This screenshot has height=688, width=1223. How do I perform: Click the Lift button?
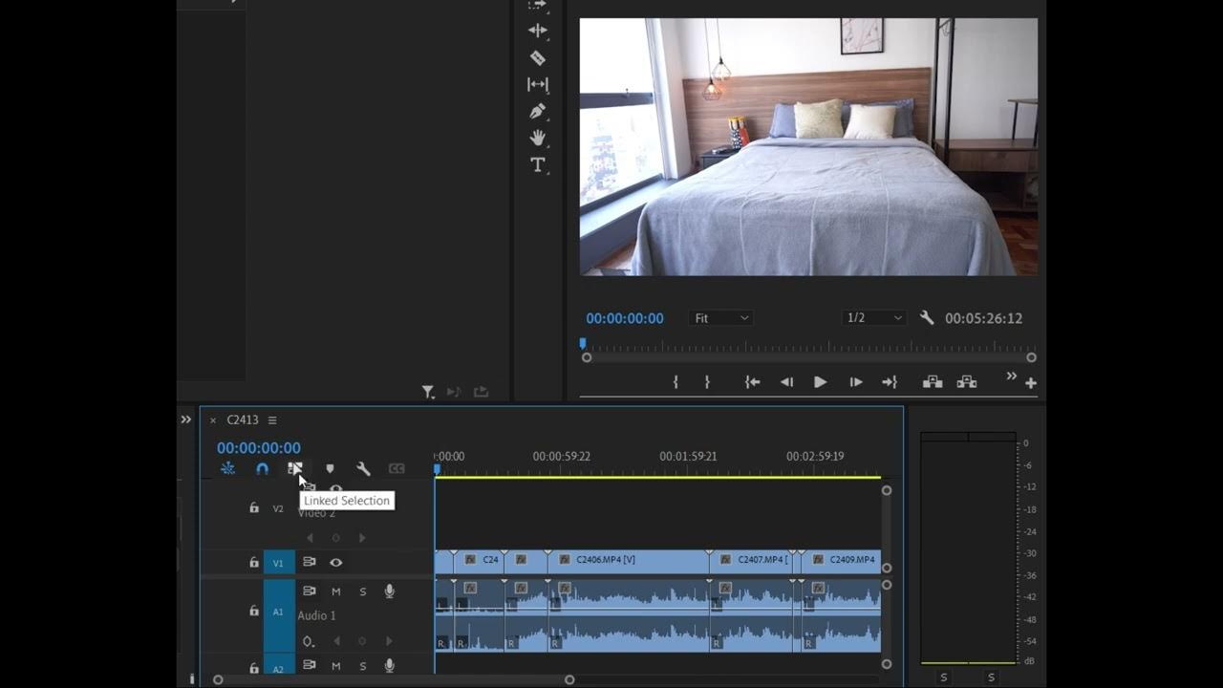933,382
